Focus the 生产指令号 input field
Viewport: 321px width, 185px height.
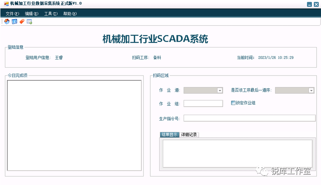pyautogui.click(x=249, y=118)
